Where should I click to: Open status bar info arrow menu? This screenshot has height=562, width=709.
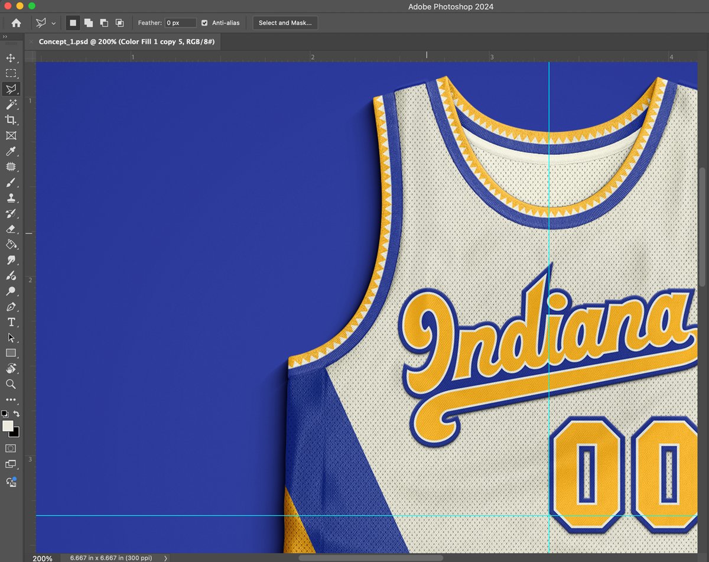point(165,558)
